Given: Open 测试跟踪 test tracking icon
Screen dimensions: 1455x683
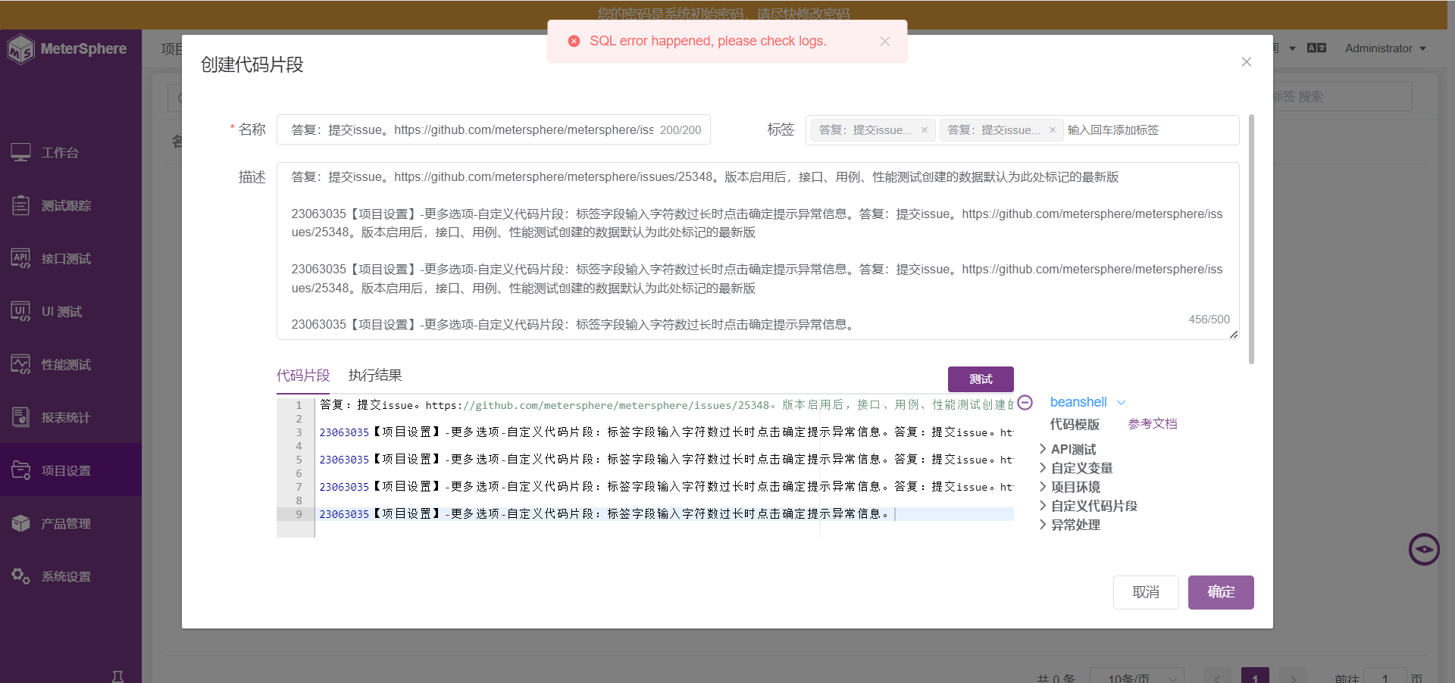Looking at the screenshot, I should [20, 205].
